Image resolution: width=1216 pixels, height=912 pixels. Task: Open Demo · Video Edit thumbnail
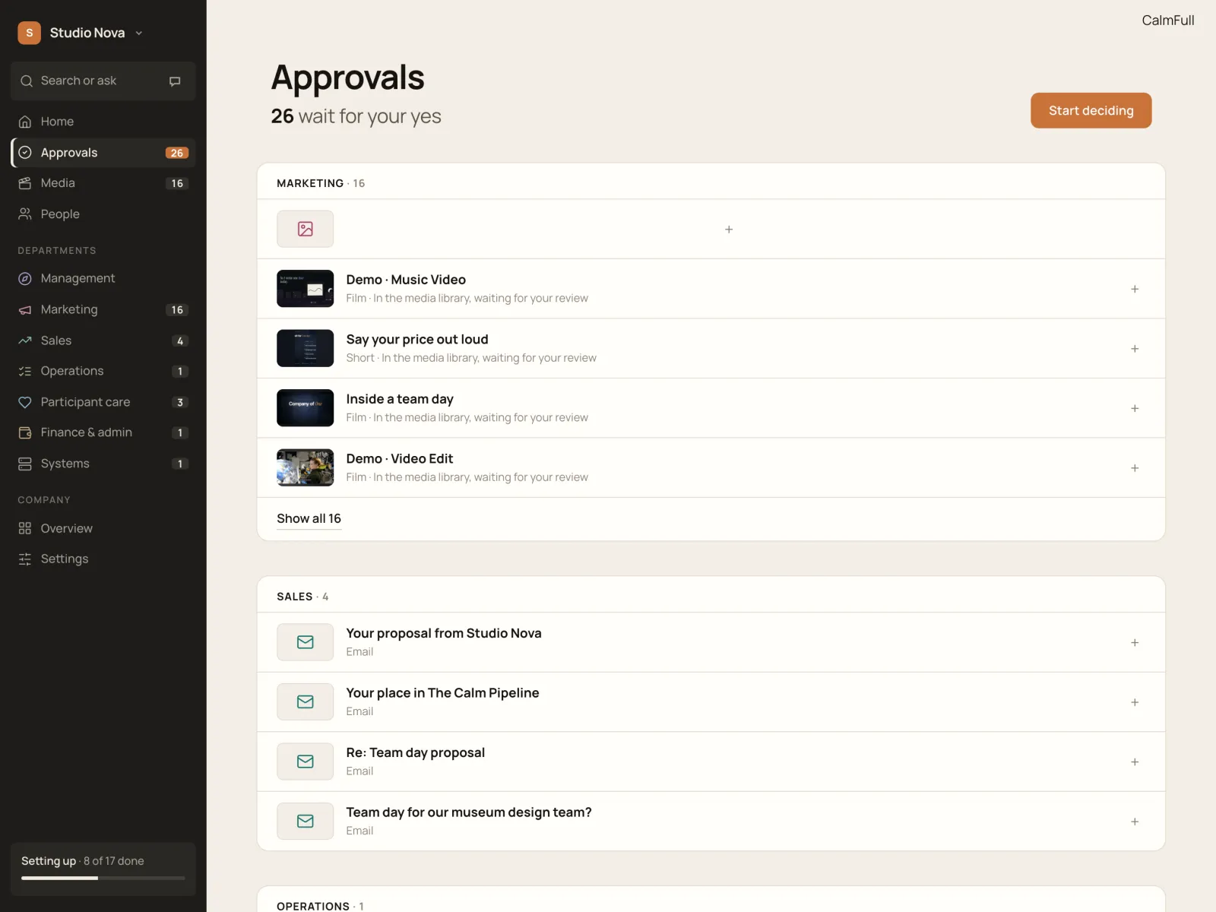click(x=305, y=467)
